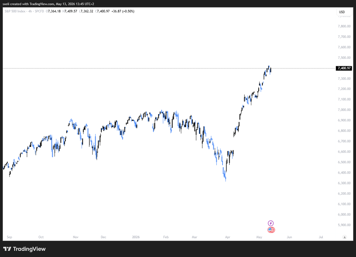The height and width of the screenshot is (257, 356).
Task: Toggle the auto scale 'A' button
Action: tap(344, 237)
